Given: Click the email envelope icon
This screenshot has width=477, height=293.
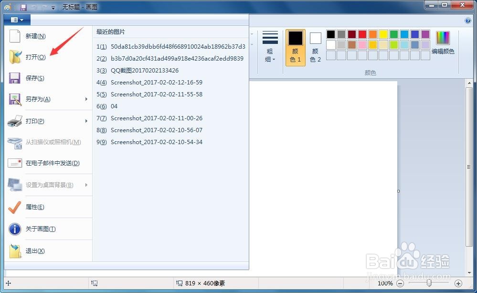Looking at the screenshot, I should pyautogui.click(x=15, y=163).
